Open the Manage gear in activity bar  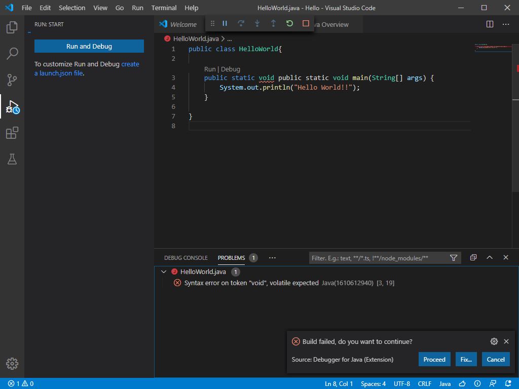coord(12,364)
